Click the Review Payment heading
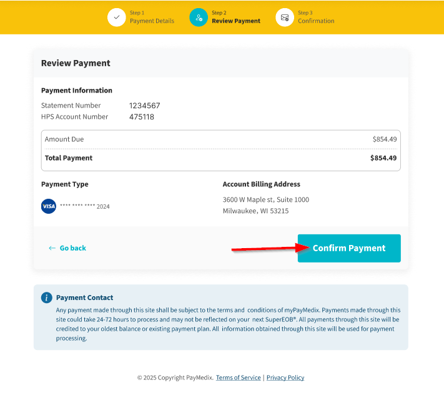The height and width of the screenshot is (395, 444). click(x=76, y=63)
